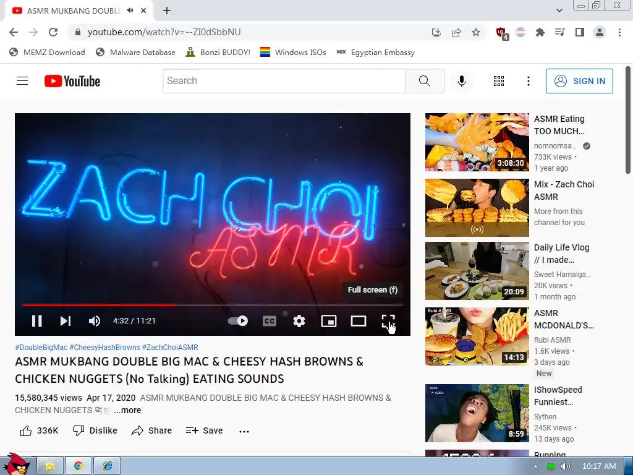Toggle Chrome side panel

580,32
